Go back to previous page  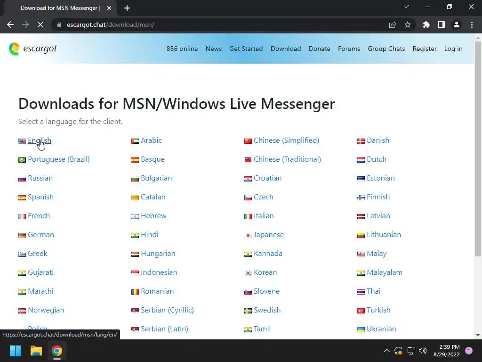coord(10,25)
